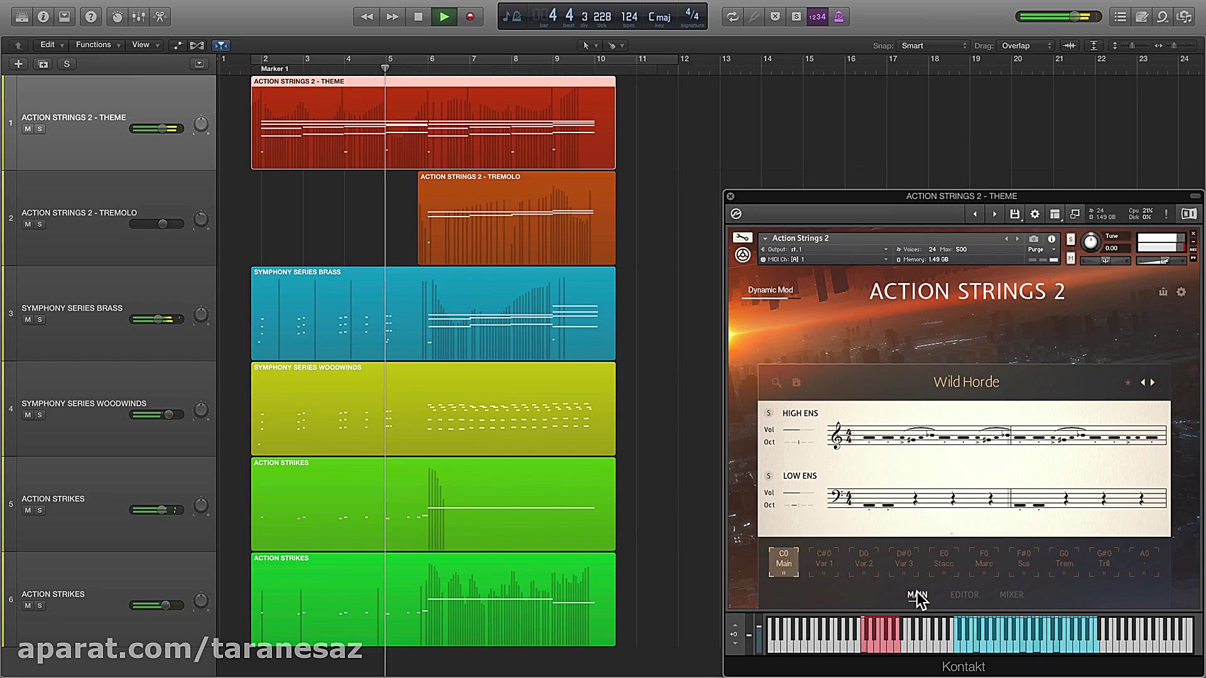Open the Editors scissors icon
Image resolution: width=1206 pixels, height=678 pixels.
[160, 16]
